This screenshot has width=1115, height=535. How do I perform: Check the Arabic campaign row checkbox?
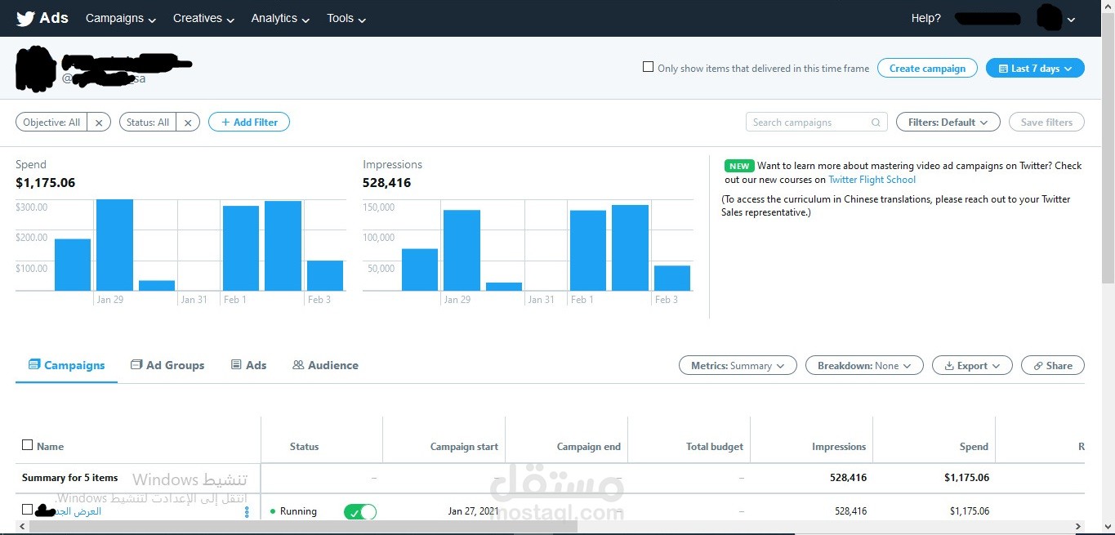point(27,510)
